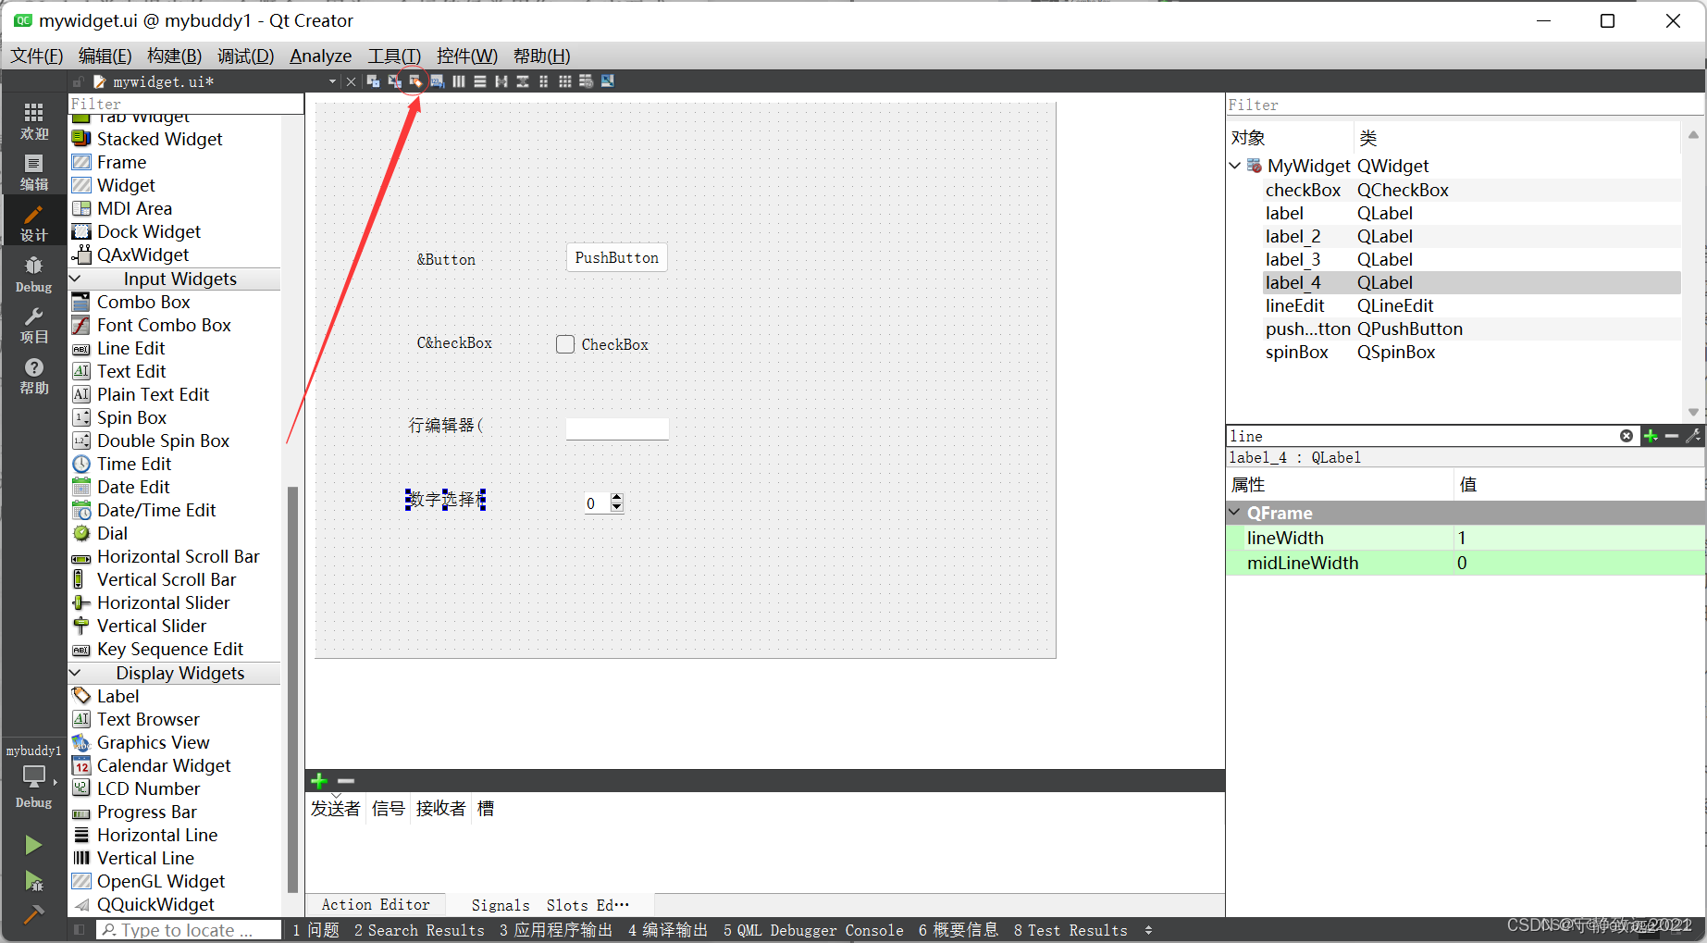
Task: Open 文件(F) menu
Action: tap(37, 56)
